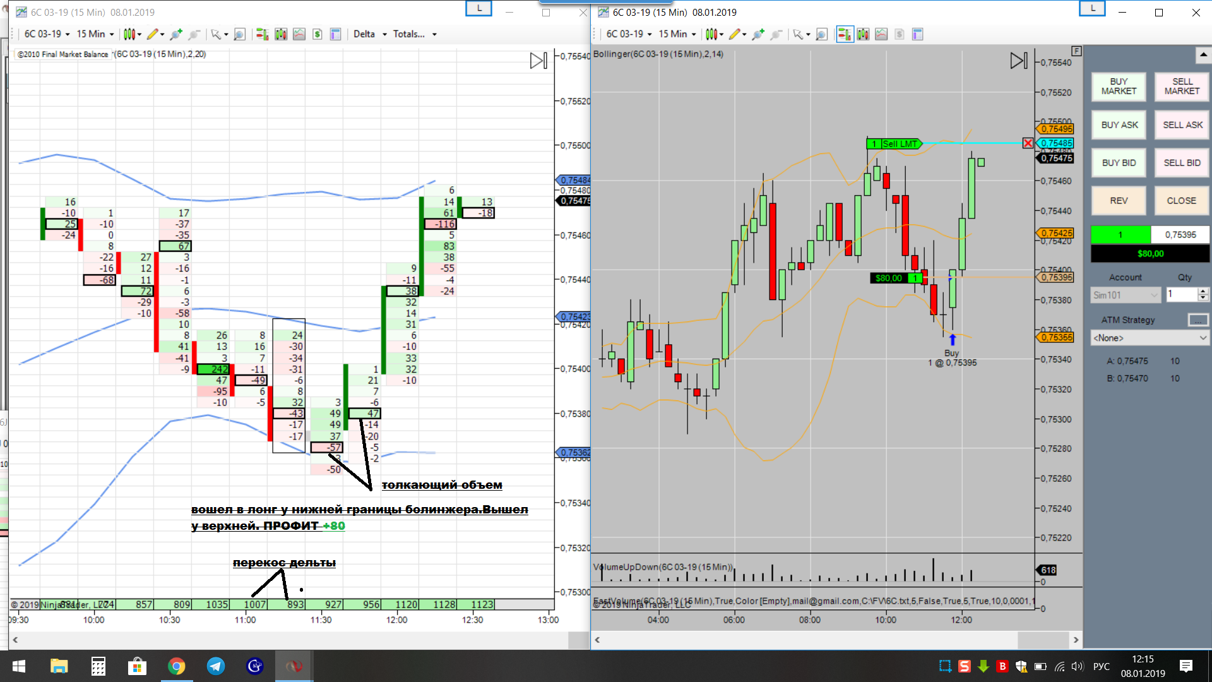Open chart Properties icon in right chart toolbar
This screenshot has width=1212, height=682.
pyautogui.click(x=918, y=34)
